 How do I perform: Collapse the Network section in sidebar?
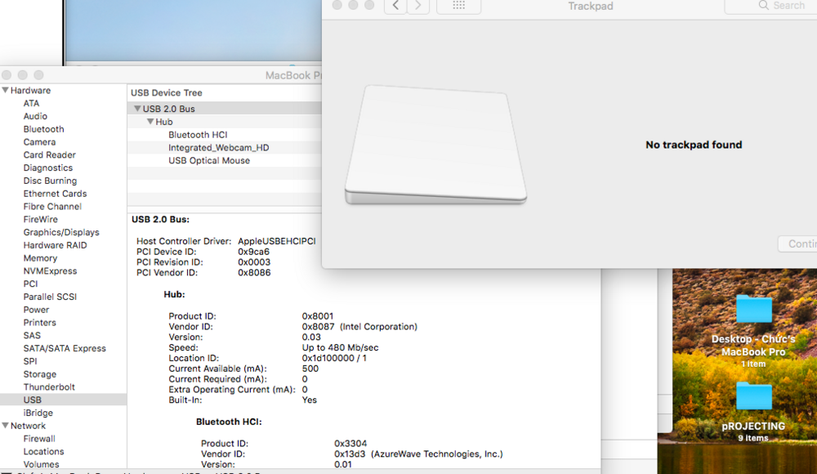[6, 426]
